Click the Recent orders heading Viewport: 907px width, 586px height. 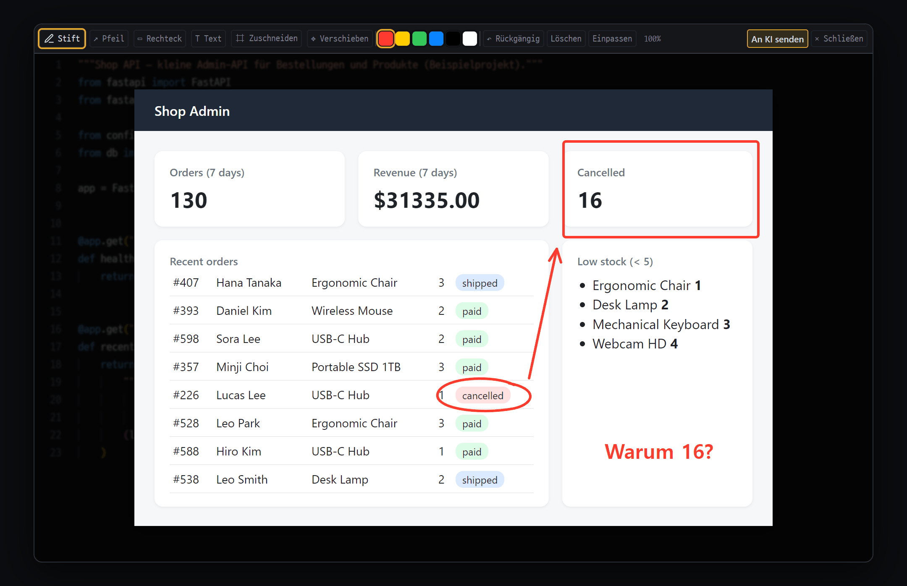pos(204,262)
